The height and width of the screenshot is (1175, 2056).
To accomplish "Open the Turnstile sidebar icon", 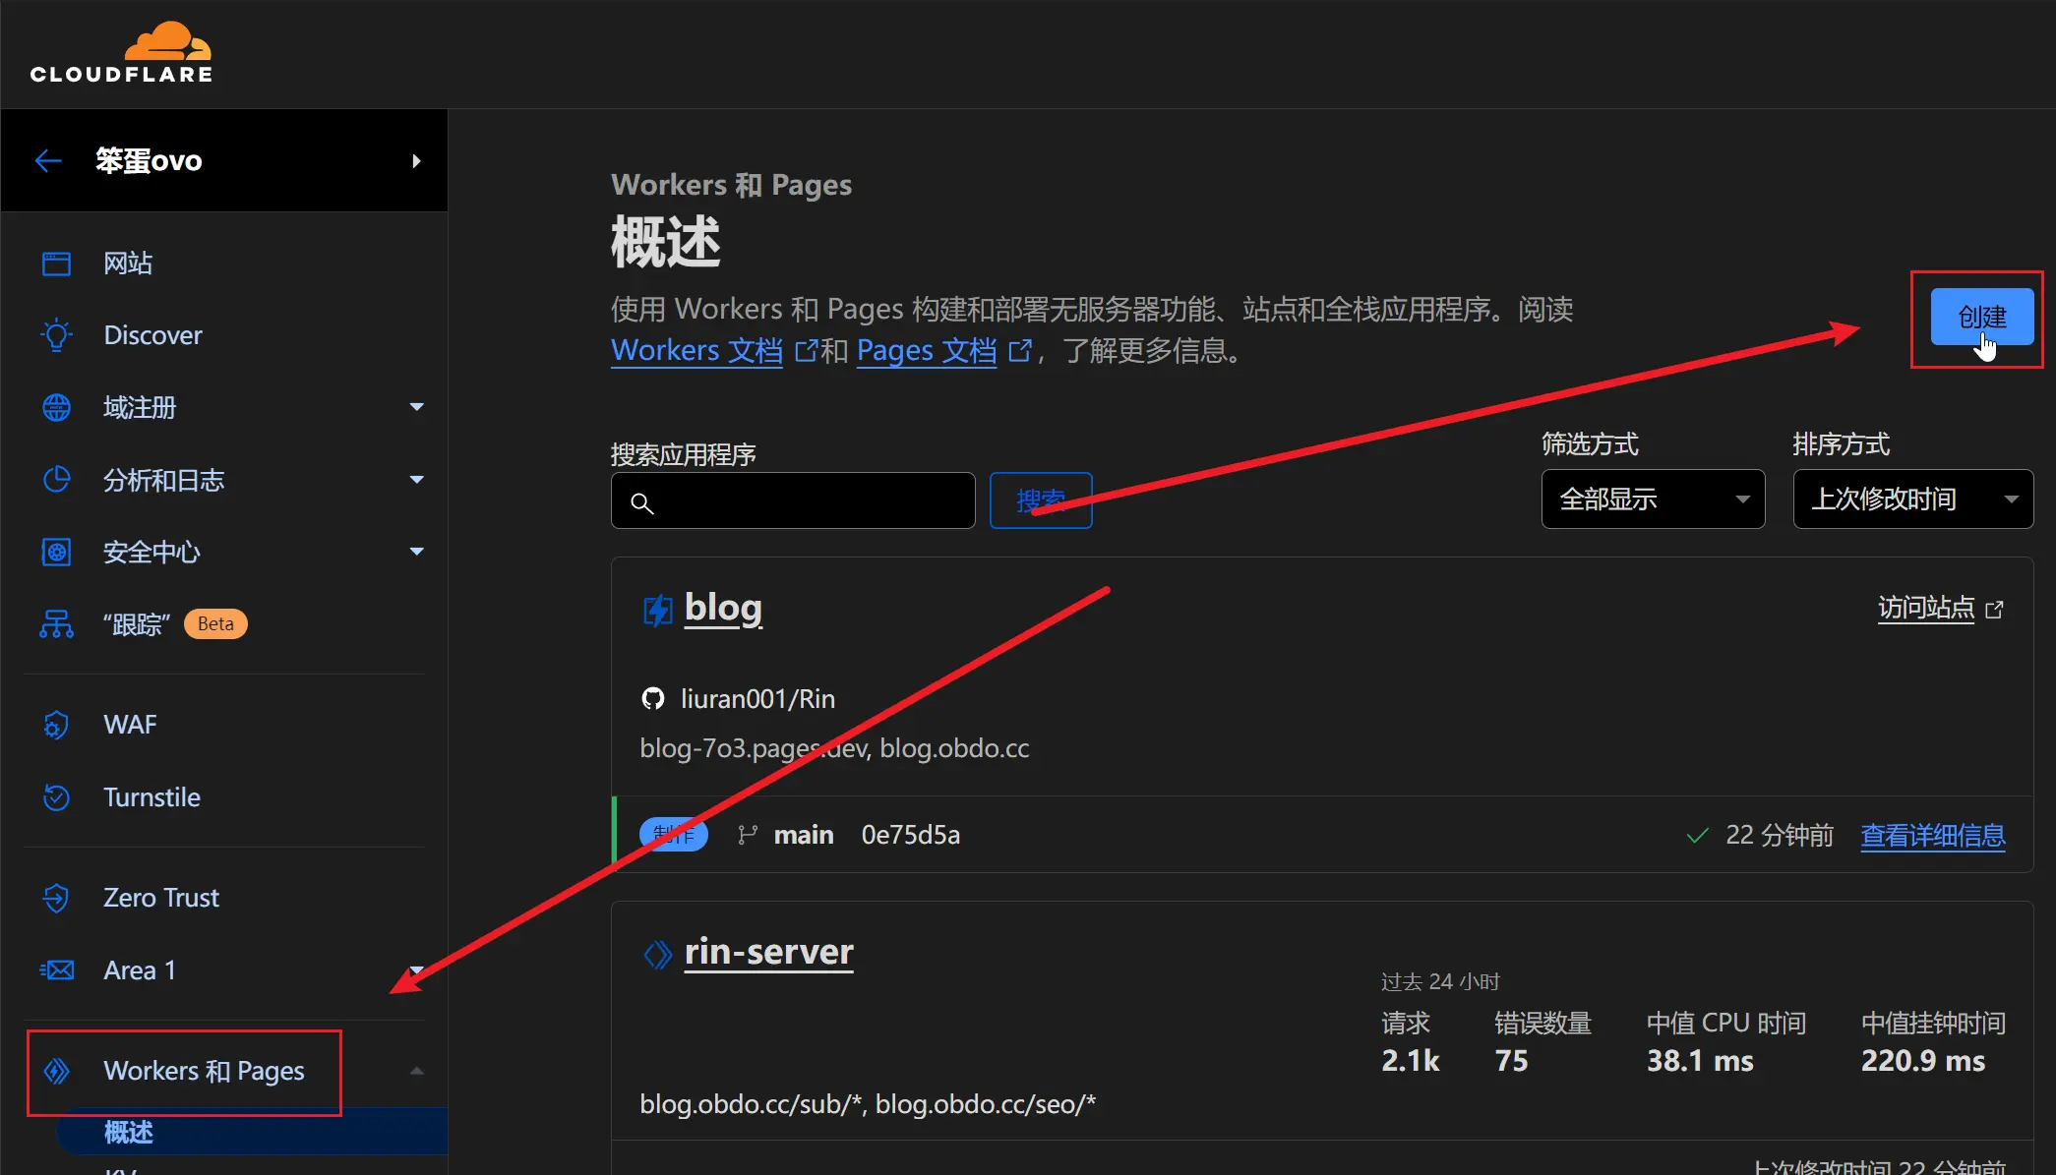I will [56, 797].
